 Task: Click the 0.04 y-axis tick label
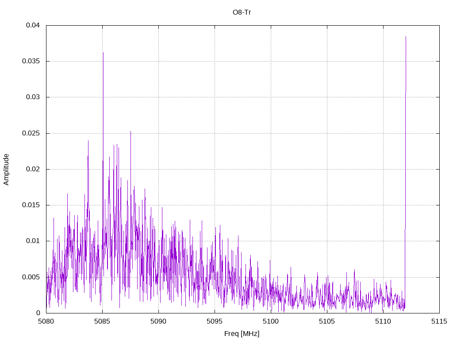[x=33, y=25]
